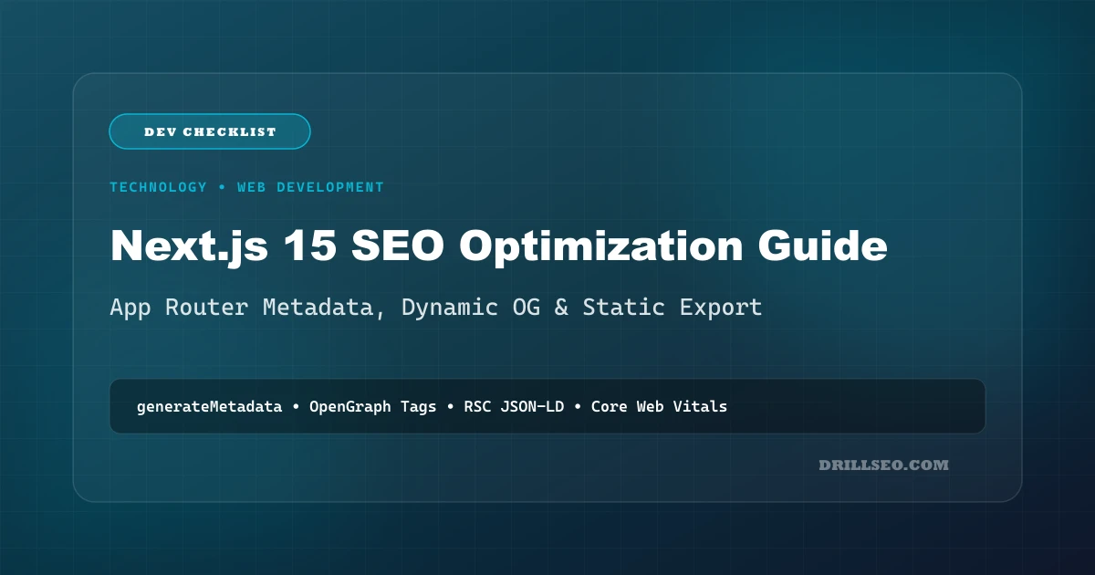Click subtitle 'App Router Metadata, Dynamic OG & Static Export'

click(436, 308)
